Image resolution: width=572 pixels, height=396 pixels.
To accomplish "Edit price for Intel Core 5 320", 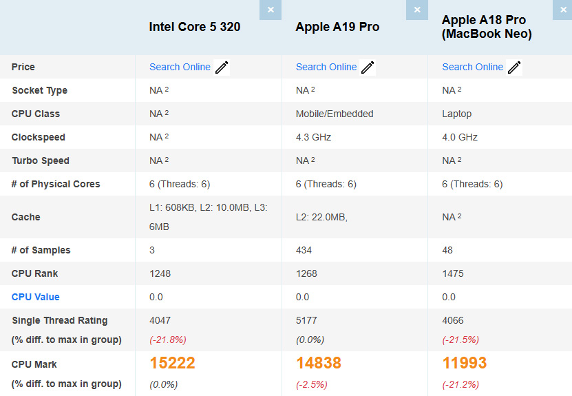I will [222, 67].
